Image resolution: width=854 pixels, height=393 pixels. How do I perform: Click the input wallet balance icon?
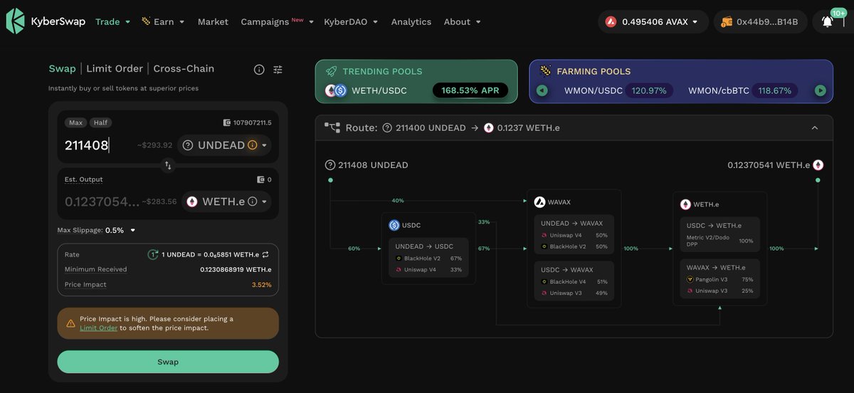click(226, 122)
